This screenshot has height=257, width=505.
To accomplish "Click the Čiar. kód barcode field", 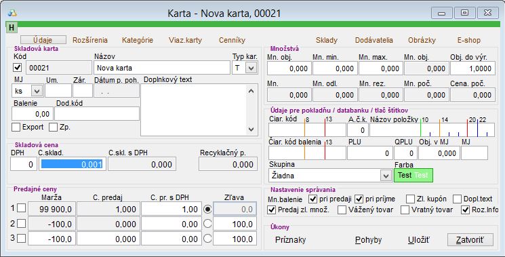I will coord(307,130).
